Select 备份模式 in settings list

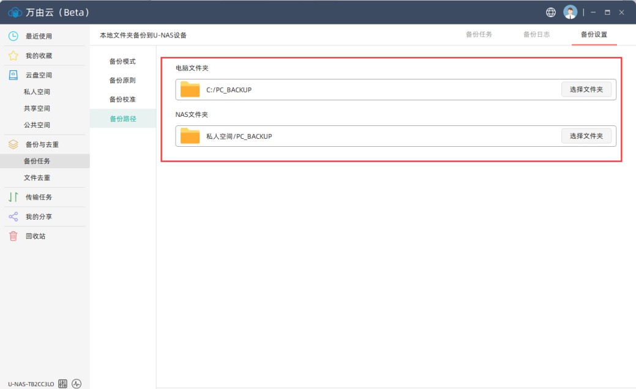click(x=122, y=61)
